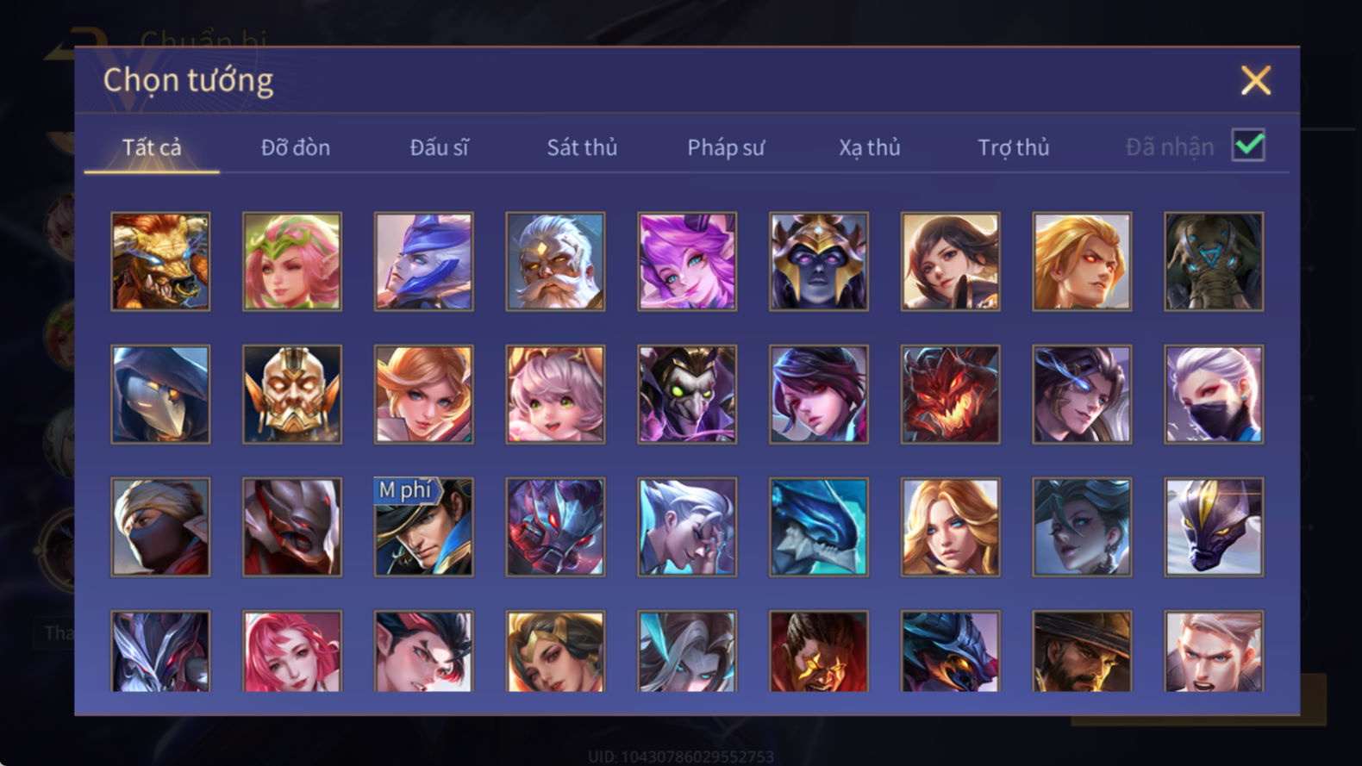Choose the elephant-headed hero portrait
Screen dimensions: 1362x766
pyautogui.click(x=1214, y=261)
